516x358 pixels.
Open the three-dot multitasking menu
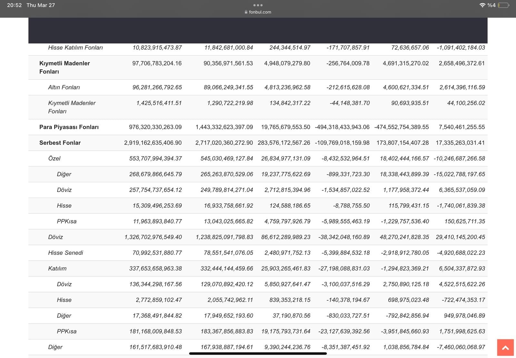[258, 5]
